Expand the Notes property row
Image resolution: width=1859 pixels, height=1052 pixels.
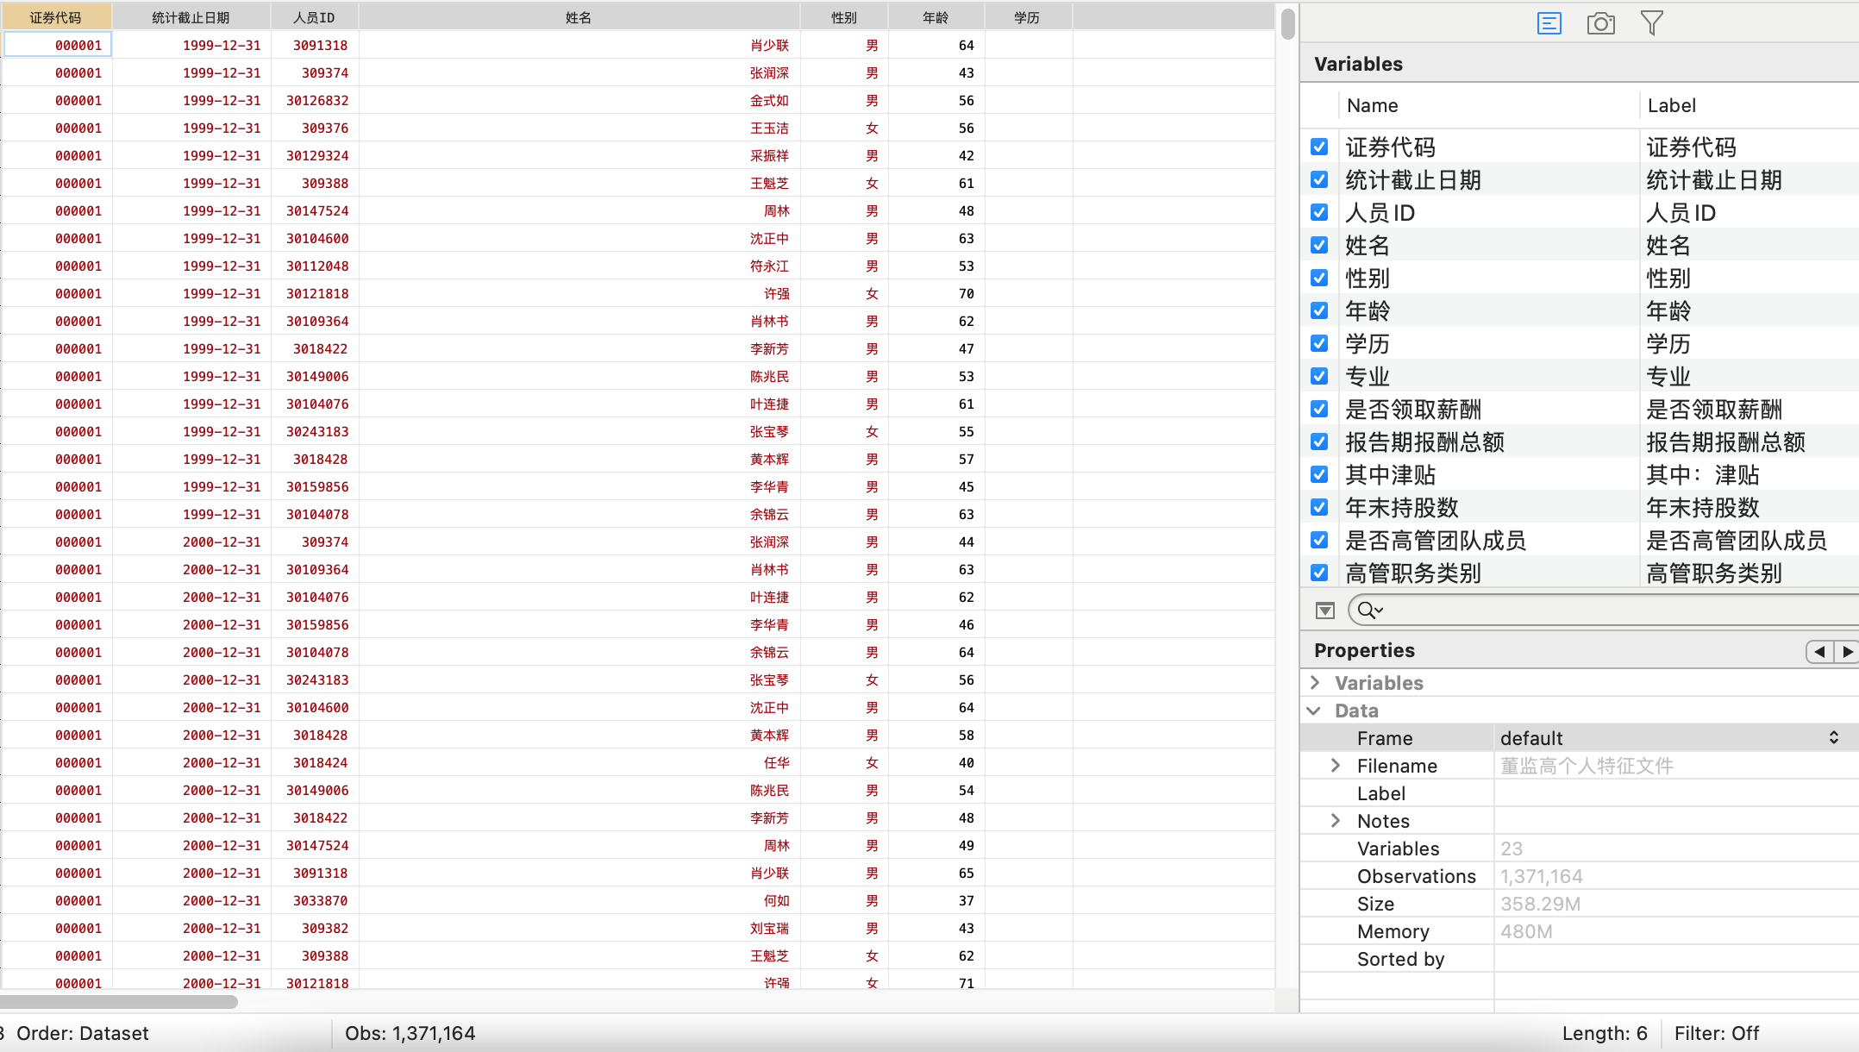1336,821
